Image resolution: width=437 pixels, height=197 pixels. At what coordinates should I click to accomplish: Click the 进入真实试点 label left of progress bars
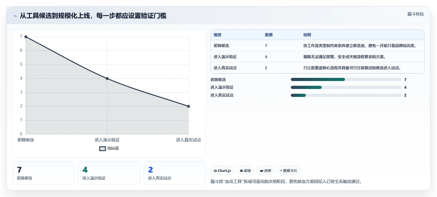click(x=222, y=95)
